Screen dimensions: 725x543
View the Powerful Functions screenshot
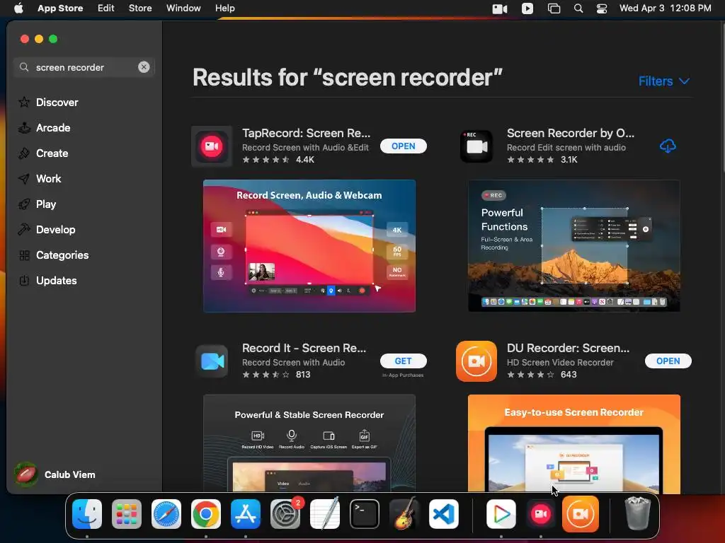pyautogui.click(x=573, y=245)
